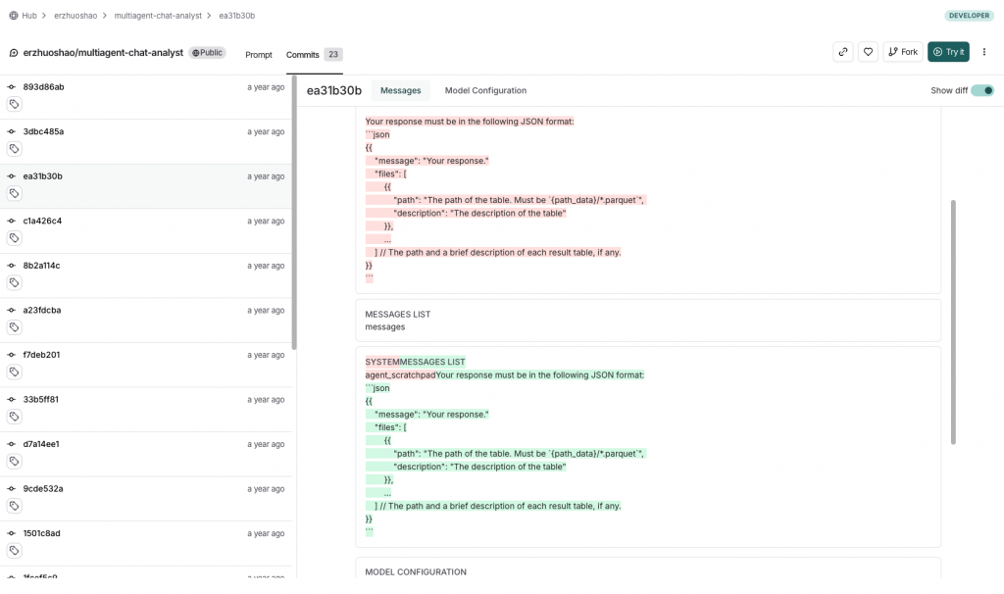Image resolution: width=1004 pixels, height=594 pixels.
Task: Click the prompt icon beside repository title
Action: (x=14, y=53)
